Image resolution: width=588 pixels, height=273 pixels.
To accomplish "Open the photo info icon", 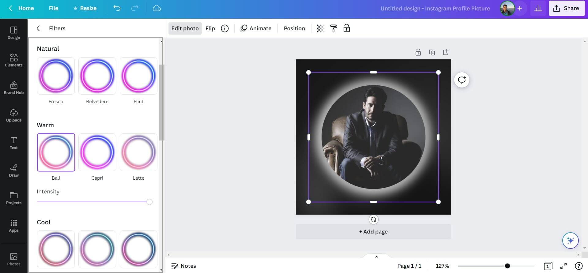I will pyautogui.click(x=225, y=28).
